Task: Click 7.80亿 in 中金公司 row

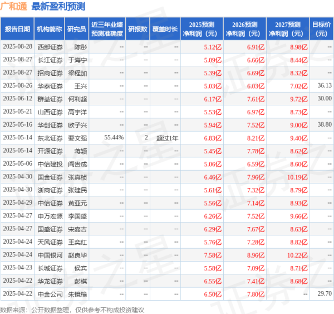Action: click(x=256, y=294)
